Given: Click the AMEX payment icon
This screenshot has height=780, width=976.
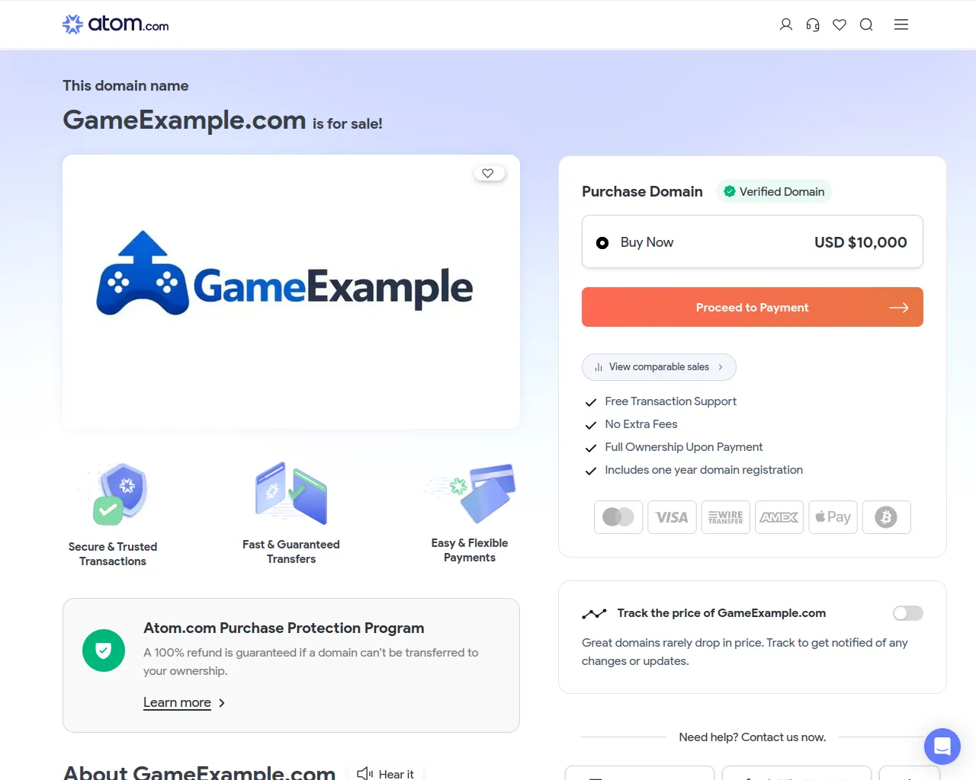Looking at the screenshot, I should 779,517.
